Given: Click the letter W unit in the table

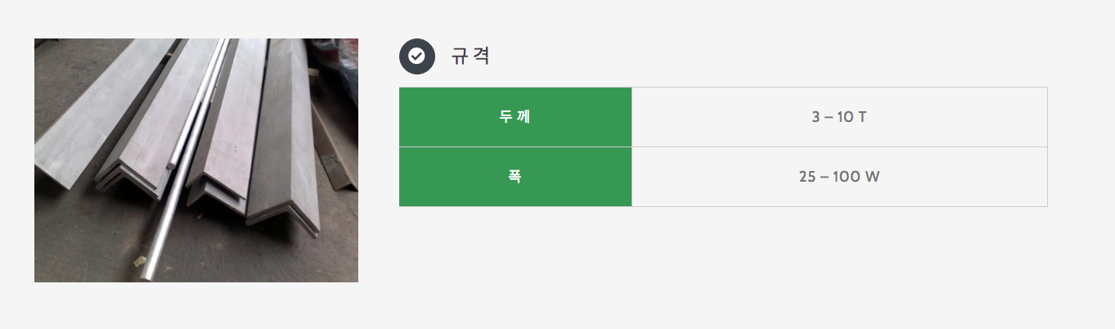Looking at the screenshot, I should pos(872,177).
